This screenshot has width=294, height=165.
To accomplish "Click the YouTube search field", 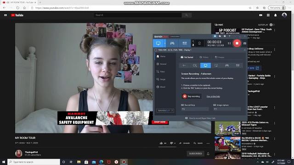I will pos(138,15).
